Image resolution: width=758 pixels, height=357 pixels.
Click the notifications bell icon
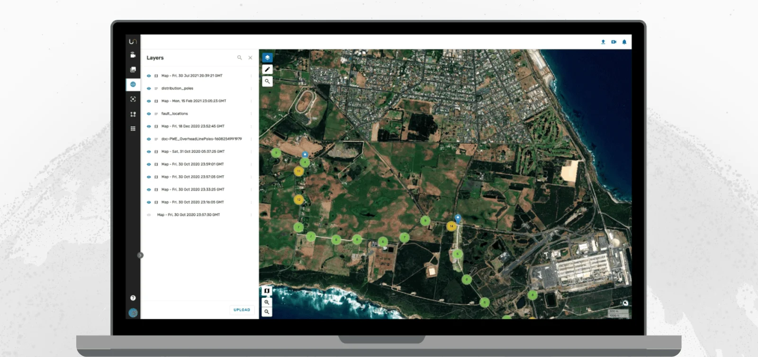(624, 42)
